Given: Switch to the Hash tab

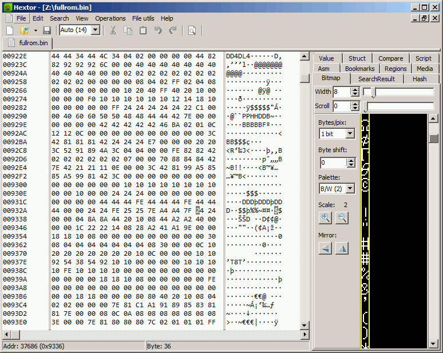Looking at the screenshot, I should (x=420, y=79).
